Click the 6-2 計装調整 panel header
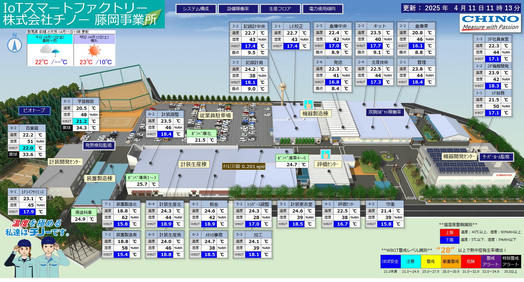The height and width of the screenshot is (282, 524). (x=165, y=114)
